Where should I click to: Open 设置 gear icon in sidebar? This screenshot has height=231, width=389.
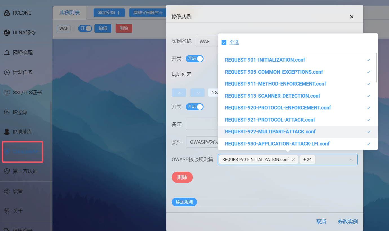point(7,191)
